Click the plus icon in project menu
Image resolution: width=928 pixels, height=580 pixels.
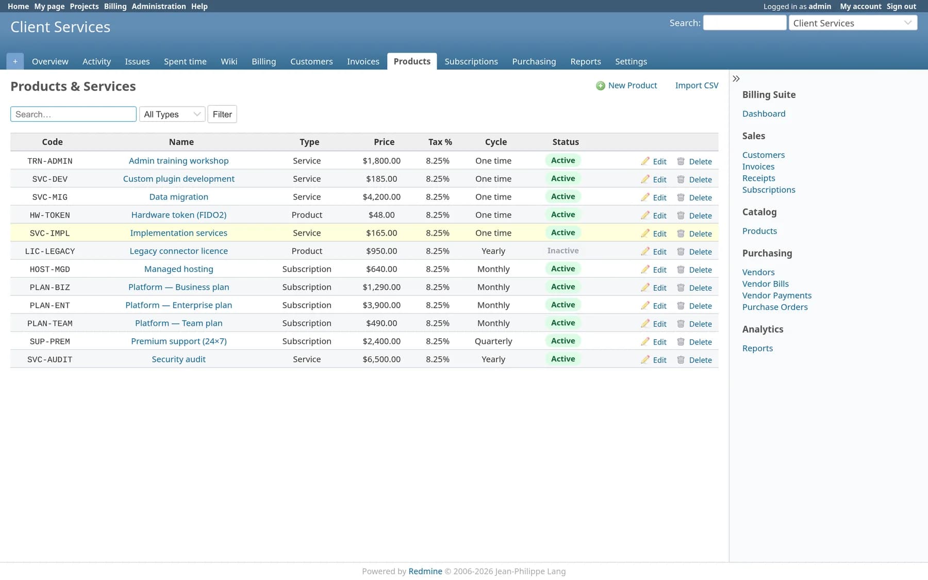(15, 61)
